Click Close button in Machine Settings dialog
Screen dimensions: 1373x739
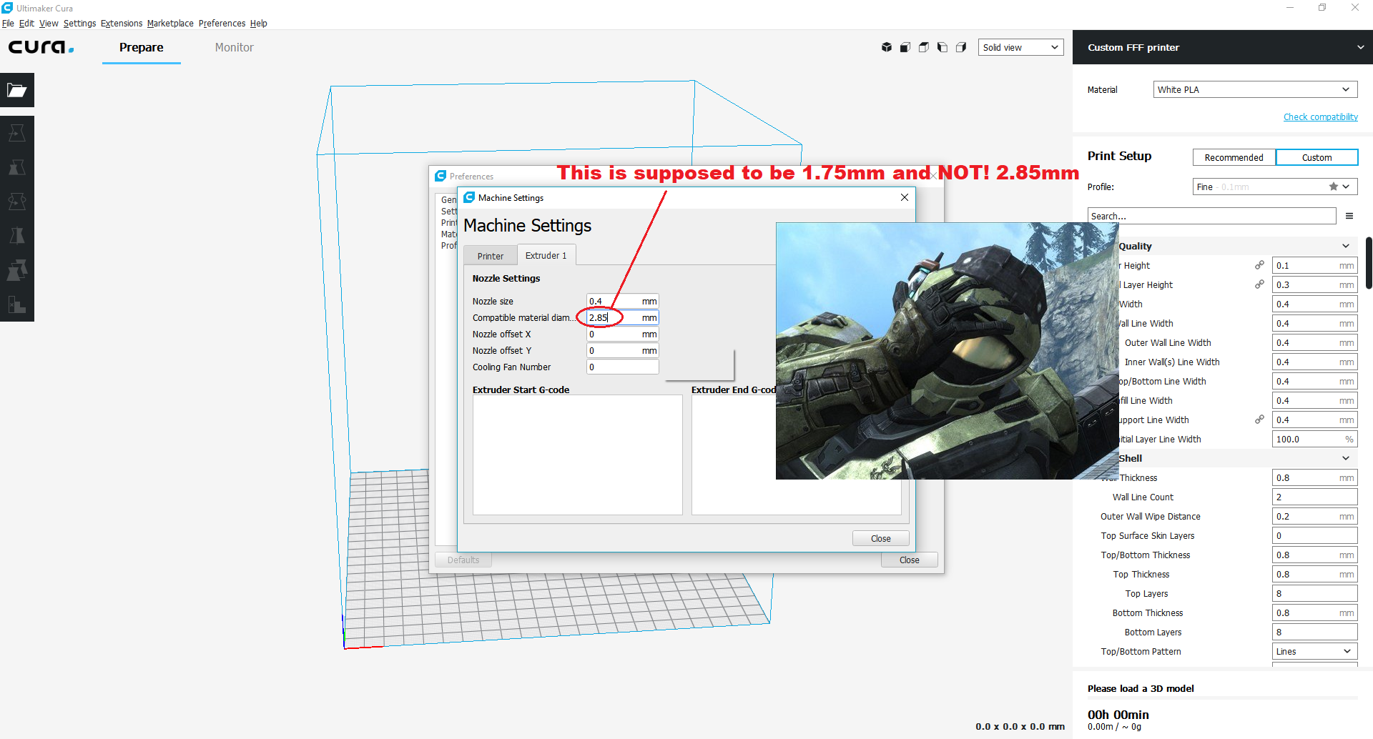(x=880, y=538)
